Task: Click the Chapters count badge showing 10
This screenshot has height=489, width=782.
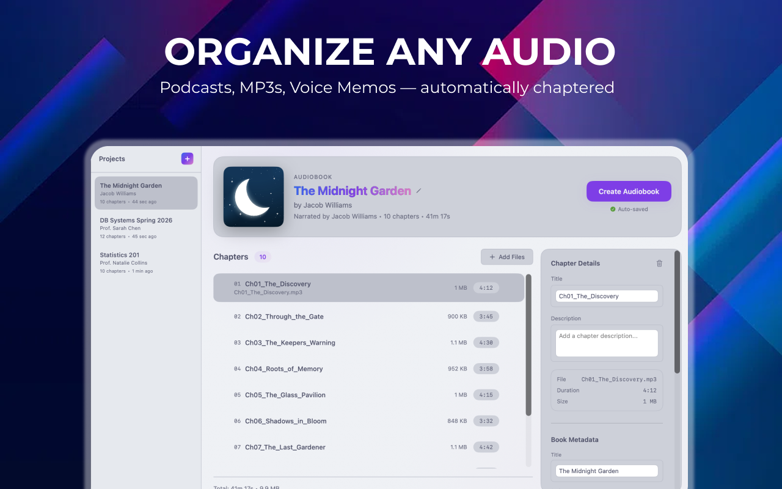Action: 262,257
